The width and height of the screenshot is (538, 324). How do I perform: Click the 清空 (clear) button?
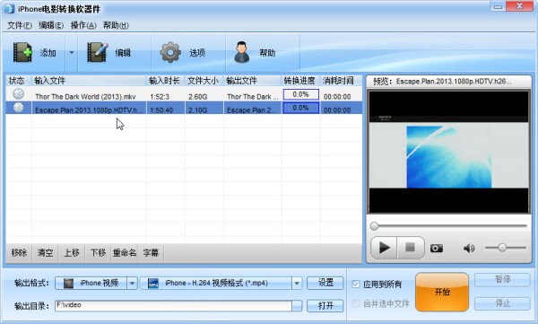click(x=45, y=253)
